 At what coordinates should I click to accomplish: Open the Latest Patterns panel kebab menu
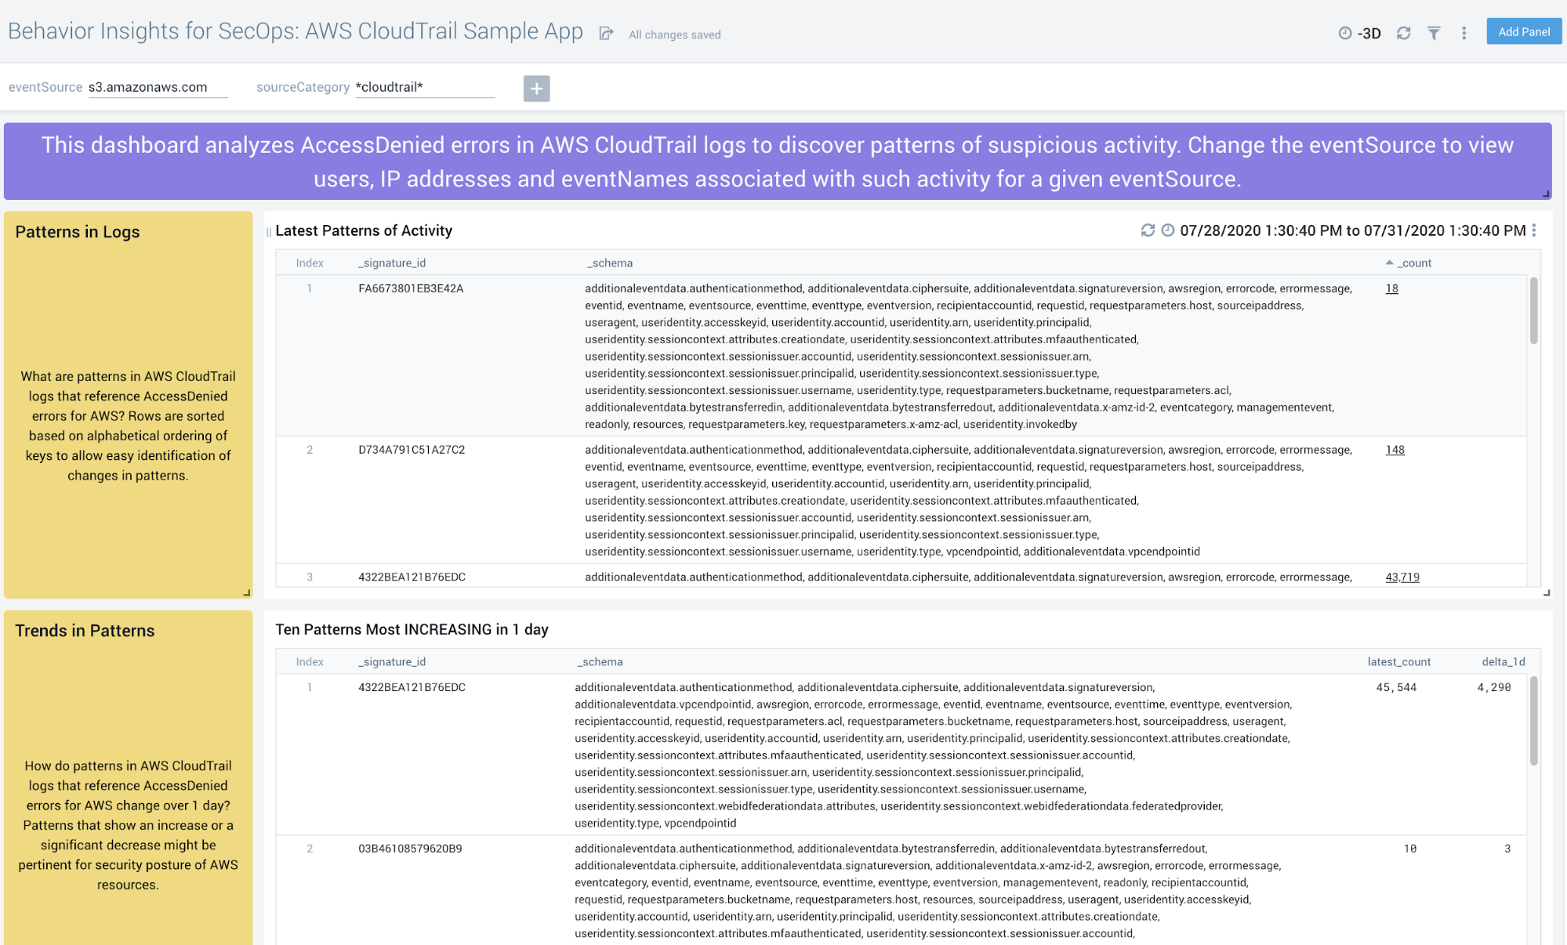click(1534, 230)
